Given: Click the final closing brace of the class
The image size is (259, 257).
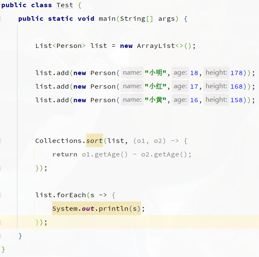Looking at the screenshot, I should [x=3, y=249].
